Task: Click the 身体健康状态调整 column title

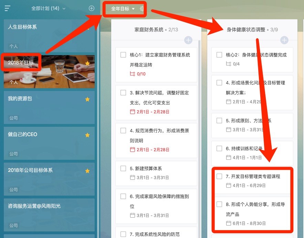Action: (x=246, y=30)
